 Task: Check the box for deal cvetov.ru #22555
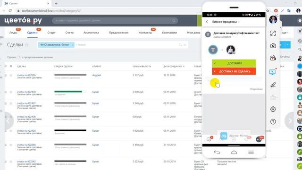click(x=6, y=76)
